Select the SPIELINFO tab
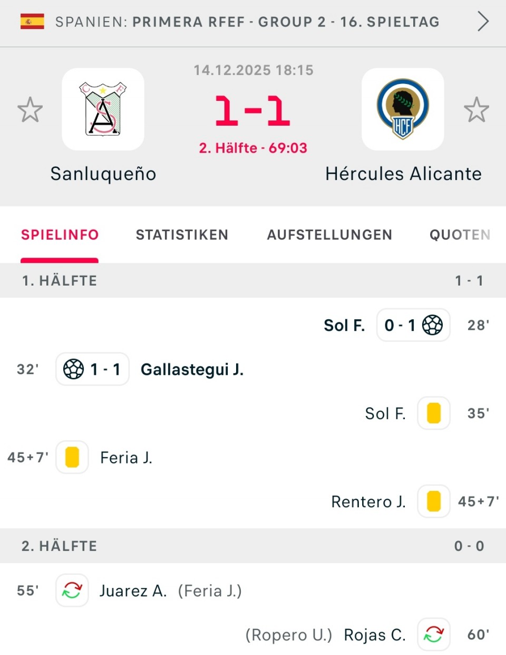Viewport: 506px width, 655px height. tap(60, 235)
